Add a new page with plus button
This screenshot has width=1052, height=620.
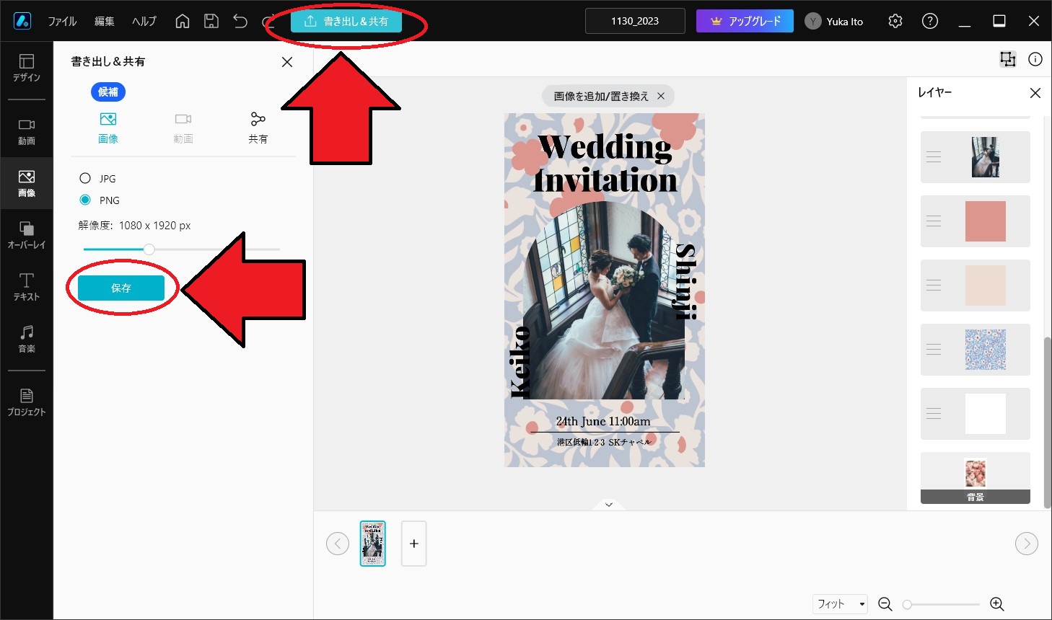(x=414, y=544)
